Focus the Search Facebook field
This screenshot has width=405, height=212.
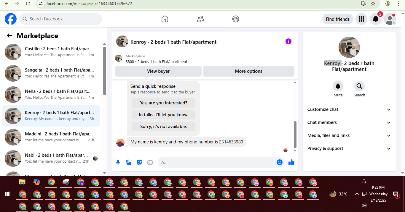click(x=60, y=19)
